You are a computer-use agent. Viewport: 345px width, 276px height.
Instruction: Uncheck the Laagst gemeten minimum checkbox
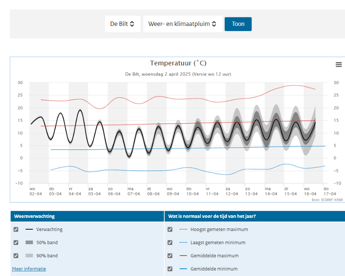coord(170,242)
